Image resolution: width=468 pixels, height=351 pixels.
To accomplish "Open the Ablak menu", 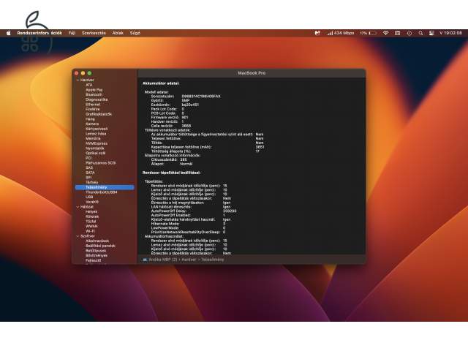I will pos(118,33).
